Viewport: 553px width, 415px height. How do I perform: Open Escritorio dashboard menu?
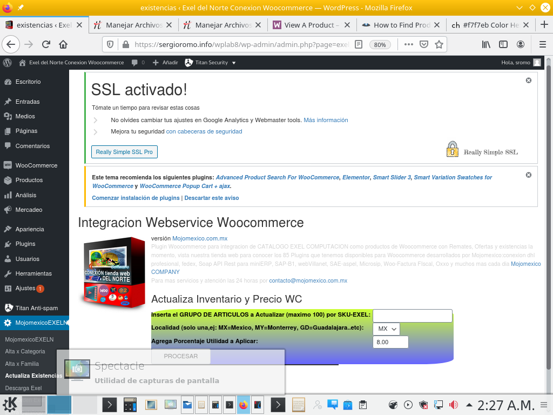point(28,82)
